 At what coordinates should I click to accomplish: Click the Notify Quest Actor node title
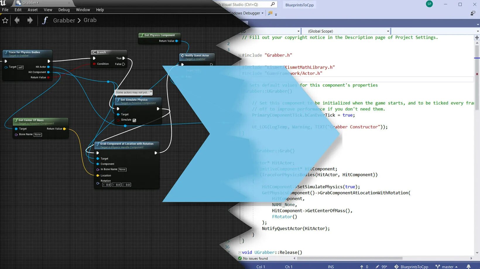pyautogui.click(x=197, y=56)
